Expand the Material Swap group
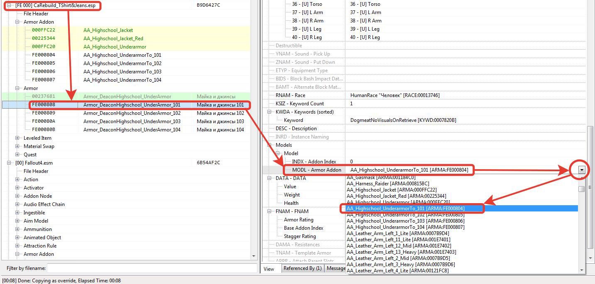Screen dimensions: 595x284 pyautogui.click(x=17, y=146)
